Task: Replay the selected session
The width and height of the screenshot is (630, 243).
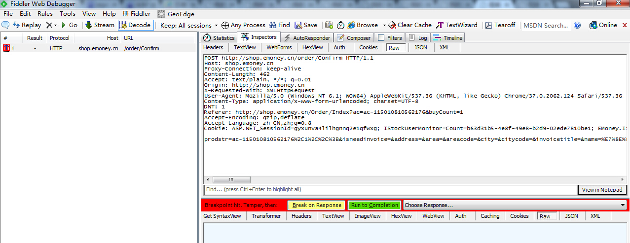Action: click(x=27, y=25)
